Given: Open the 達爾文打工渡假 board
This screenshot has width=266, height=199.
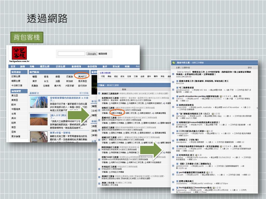Looking at the screenshot, I should click(x=109, y=137).
